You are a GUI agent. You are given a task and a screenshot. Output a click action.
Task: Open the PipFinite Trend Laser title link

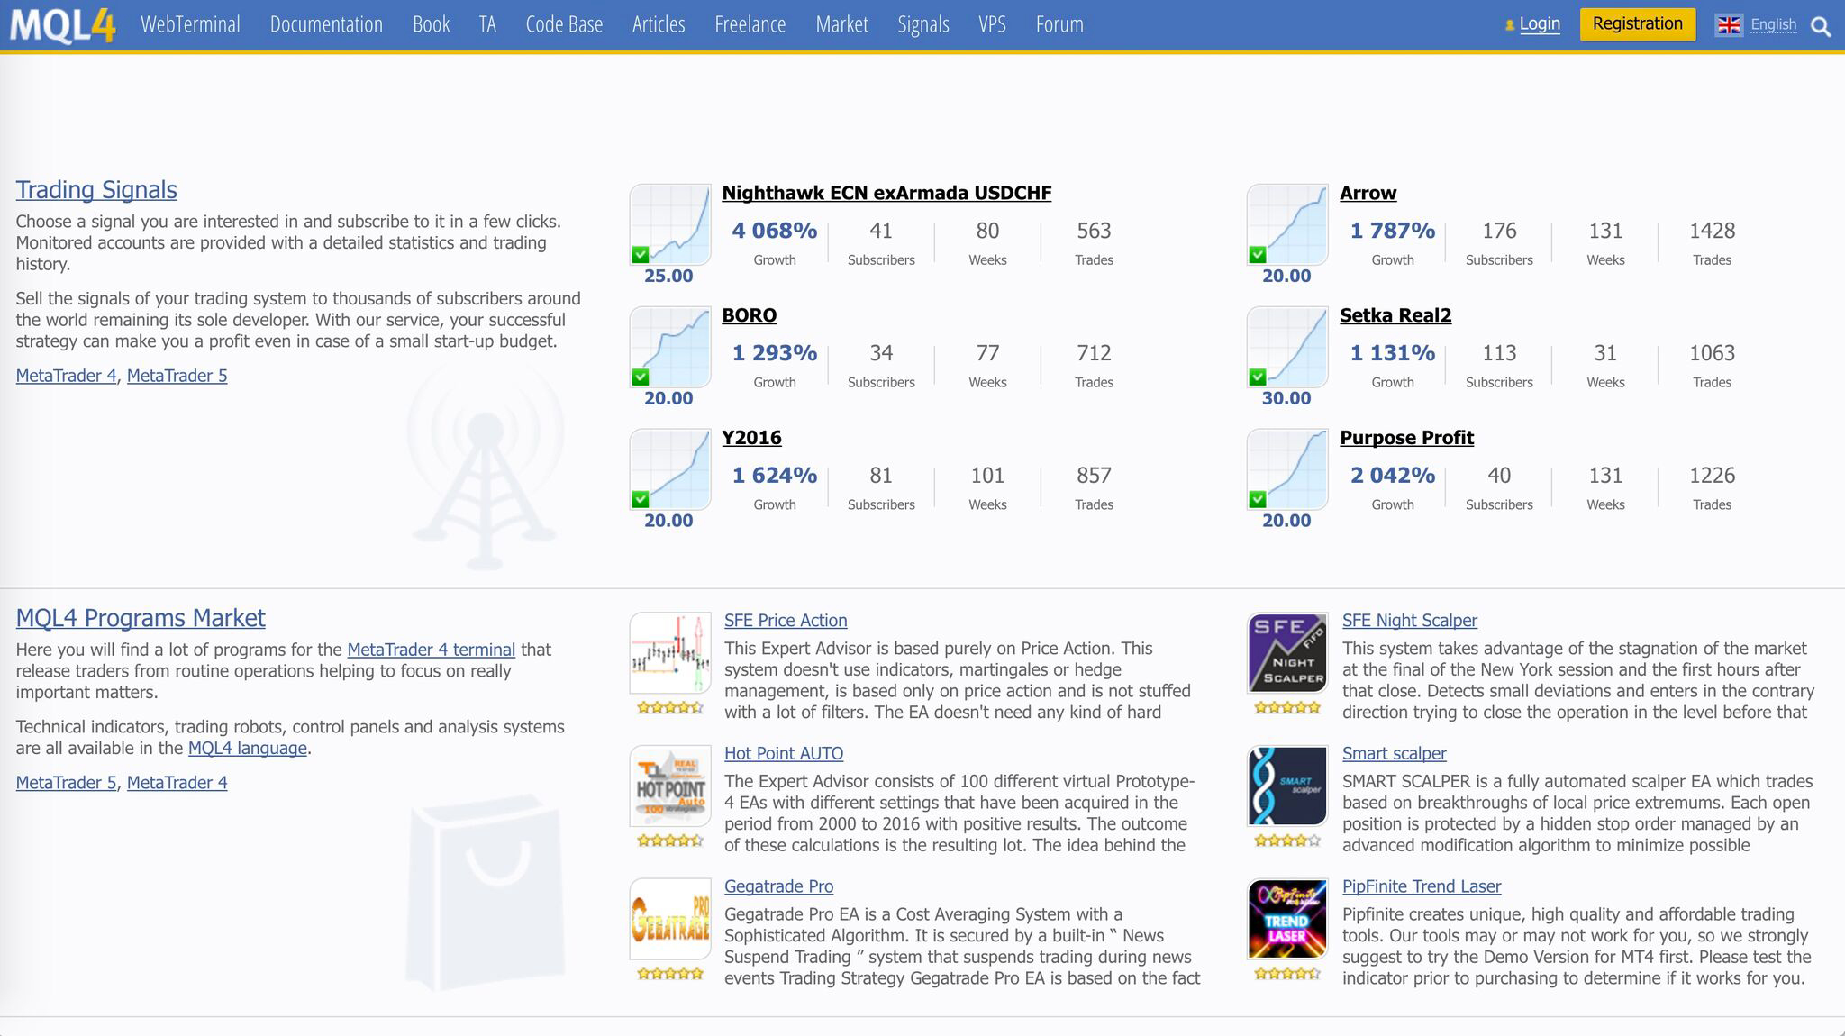1422,886
